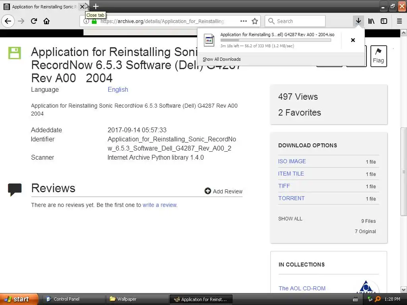Cancel the ISO download with the X
407x305 pixels.
[353, 40]
